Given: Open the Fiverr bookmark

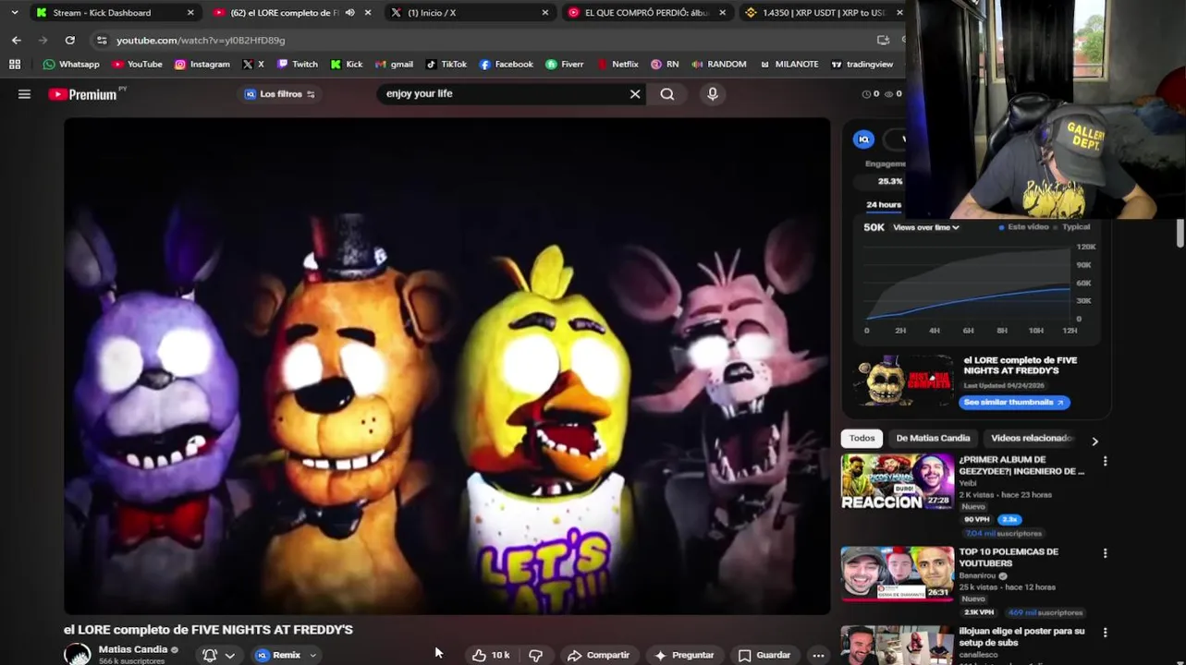Looking at the screenshot, I should pos(565,65).
